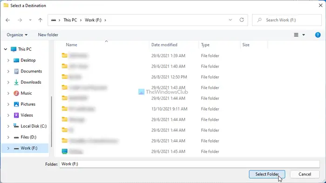
Task: Confirm with the Select Folder button
Action: [267, 174]
